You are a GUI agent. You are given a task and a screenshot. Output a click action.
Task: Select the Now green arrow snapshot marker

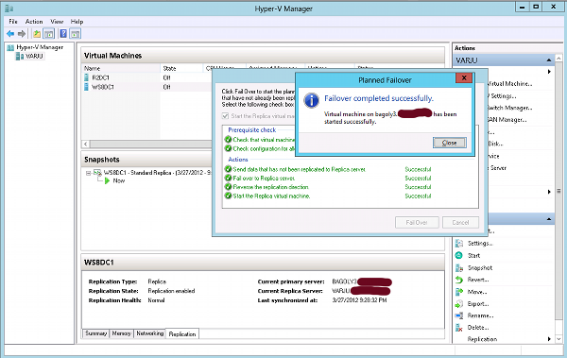tap(107, 180)
